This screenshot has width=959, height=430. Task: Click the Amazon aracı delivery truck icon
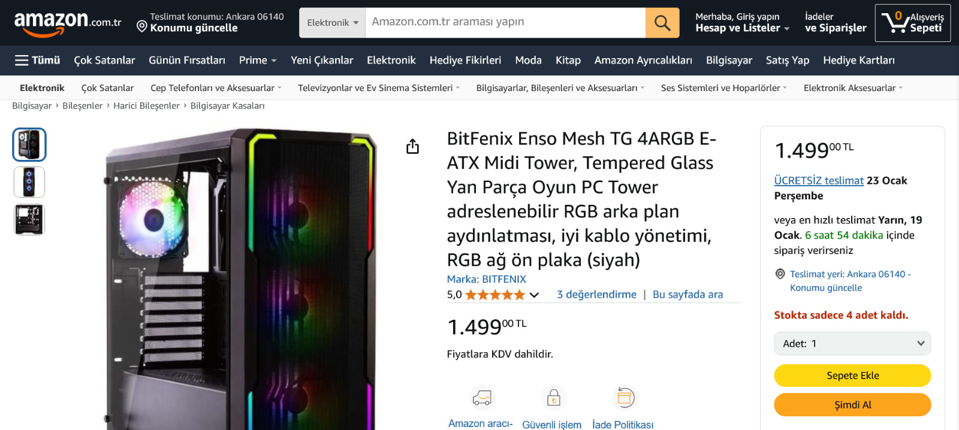[x=481, y=398]
